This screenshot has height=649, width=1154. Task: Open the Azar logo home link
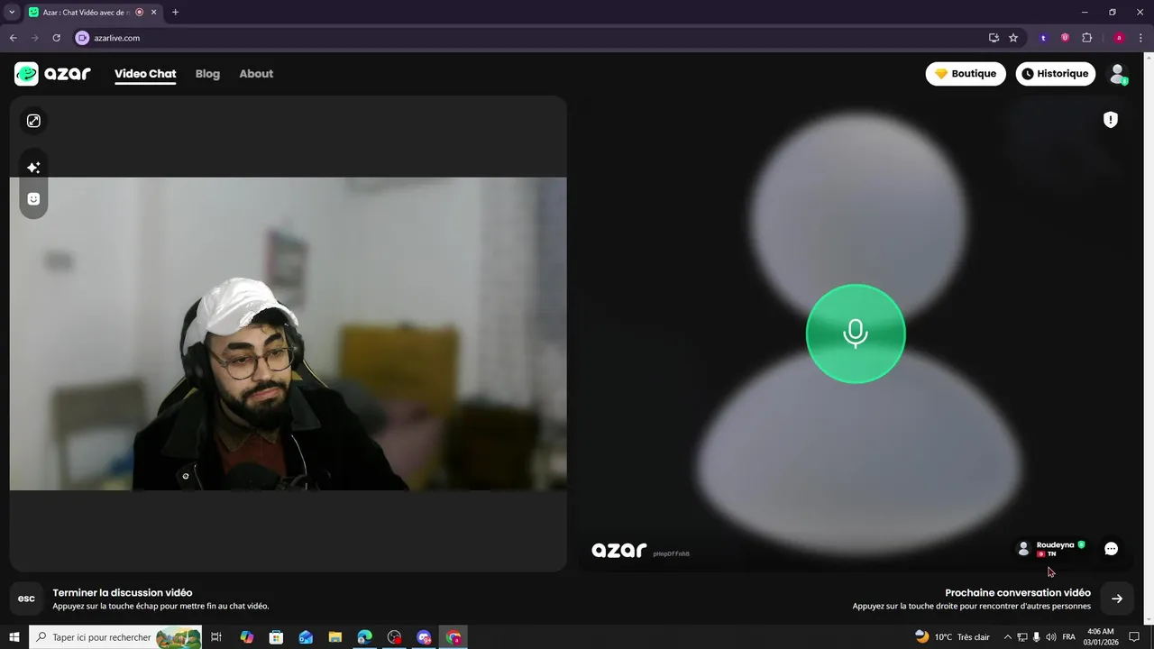point(52,74)
